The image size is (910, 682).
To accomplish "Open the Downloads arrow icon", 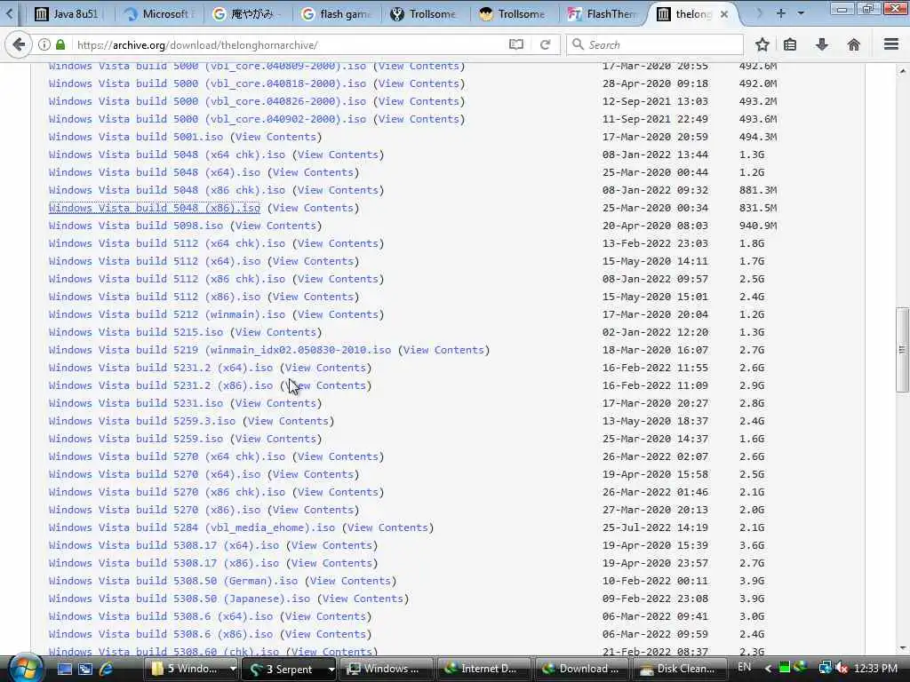I will click(822, 44).
